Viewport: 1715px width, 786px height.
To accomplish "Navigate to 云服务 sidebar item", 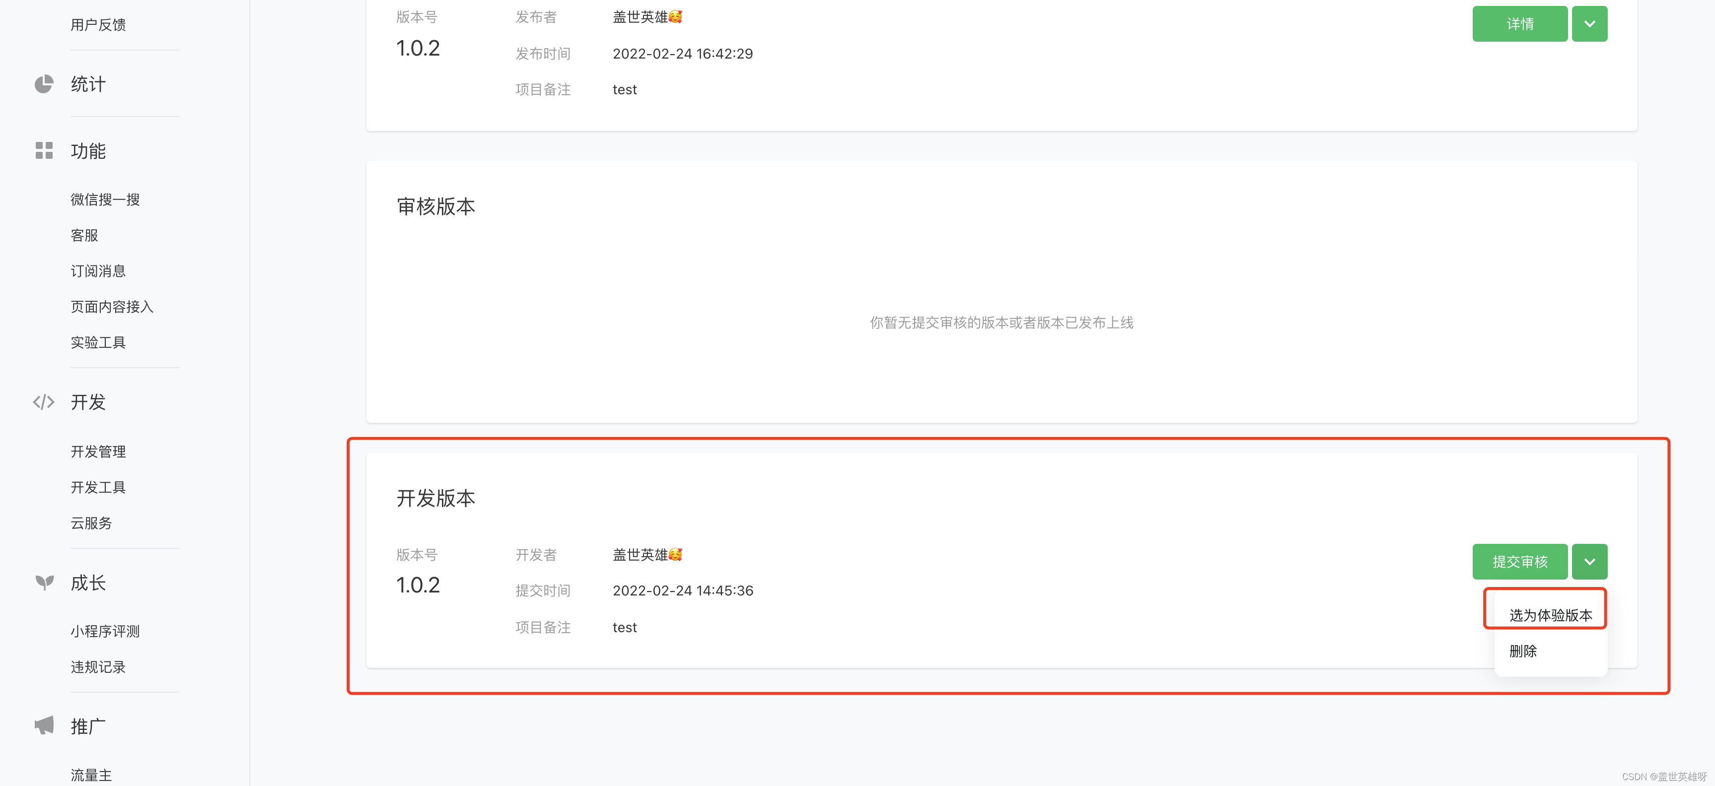I will (91, 523).
